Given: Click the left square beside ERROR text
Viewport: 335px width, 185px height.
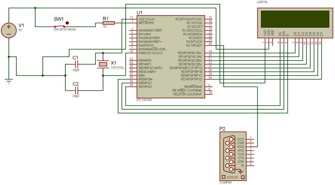Looking at the screenshot, I should coord(223,177).
